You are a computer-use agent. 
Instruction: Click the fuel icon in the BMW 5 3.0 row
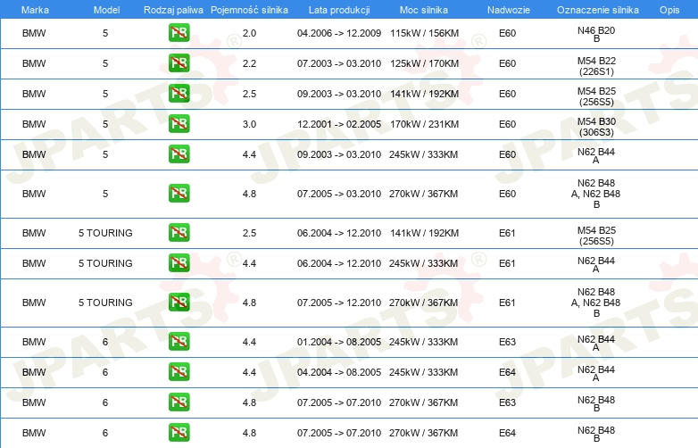click(179, 124)
